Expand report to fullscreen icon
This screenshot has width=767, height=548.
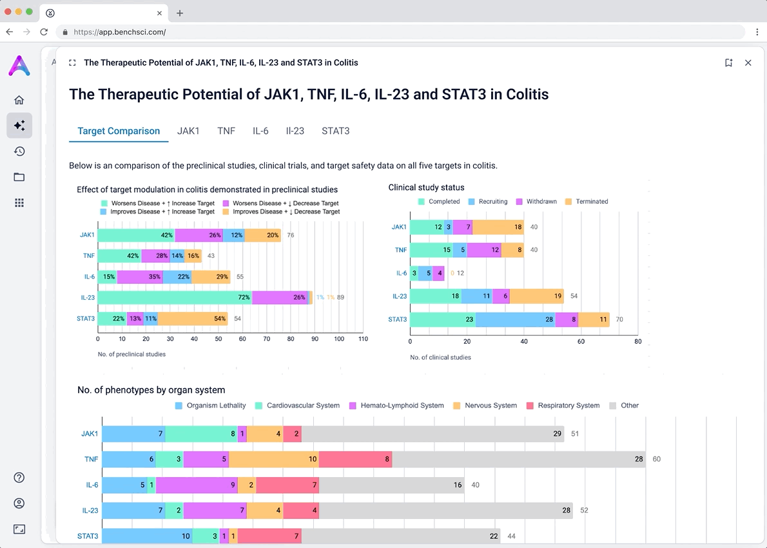click(72, 63)
